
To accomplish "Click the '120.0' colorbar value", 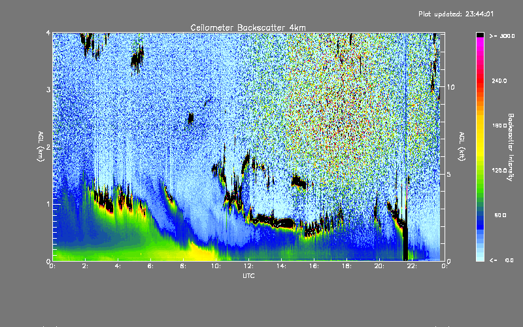I will click(x=499, y=171).
